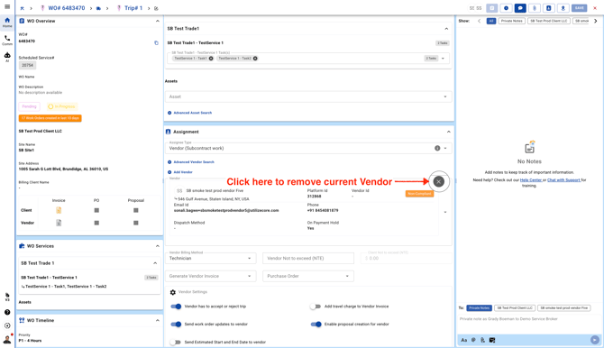Select SB Test Prod Client LLC filter in Show row

click(x=548, y=21)
